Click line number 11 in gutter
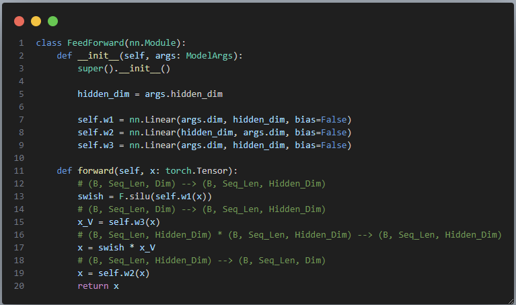 [19, 170]
